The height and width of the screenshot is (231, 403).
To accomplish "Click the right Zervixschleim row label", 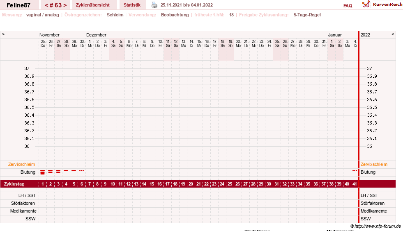I will 374,164.
